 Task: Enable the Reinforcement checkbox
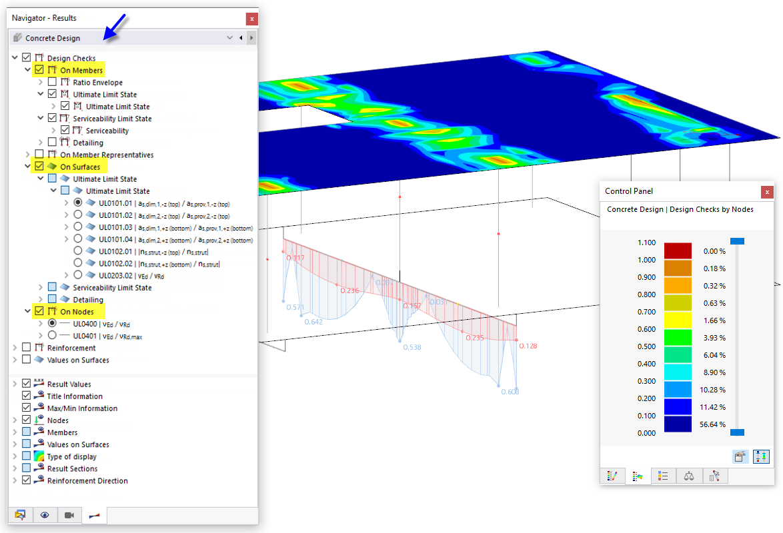point(27,347)
